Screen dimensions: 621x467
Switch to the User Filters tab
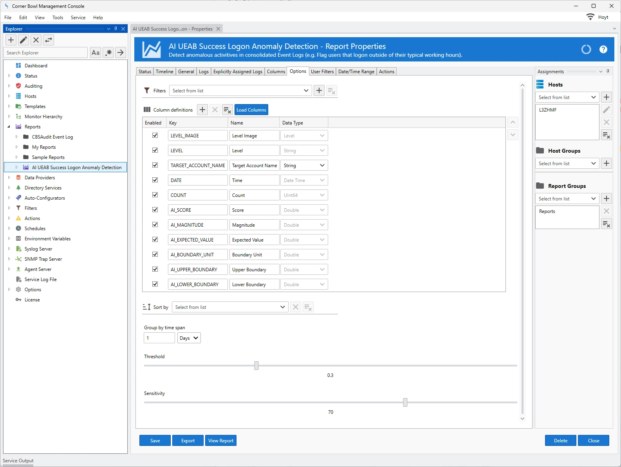coord(322,72)
